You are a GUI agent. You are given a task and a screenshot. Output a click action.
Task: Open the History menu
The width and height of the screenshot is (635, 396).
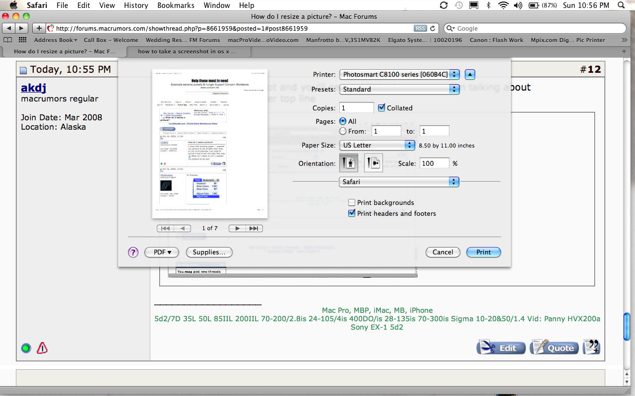coord(135,5)
